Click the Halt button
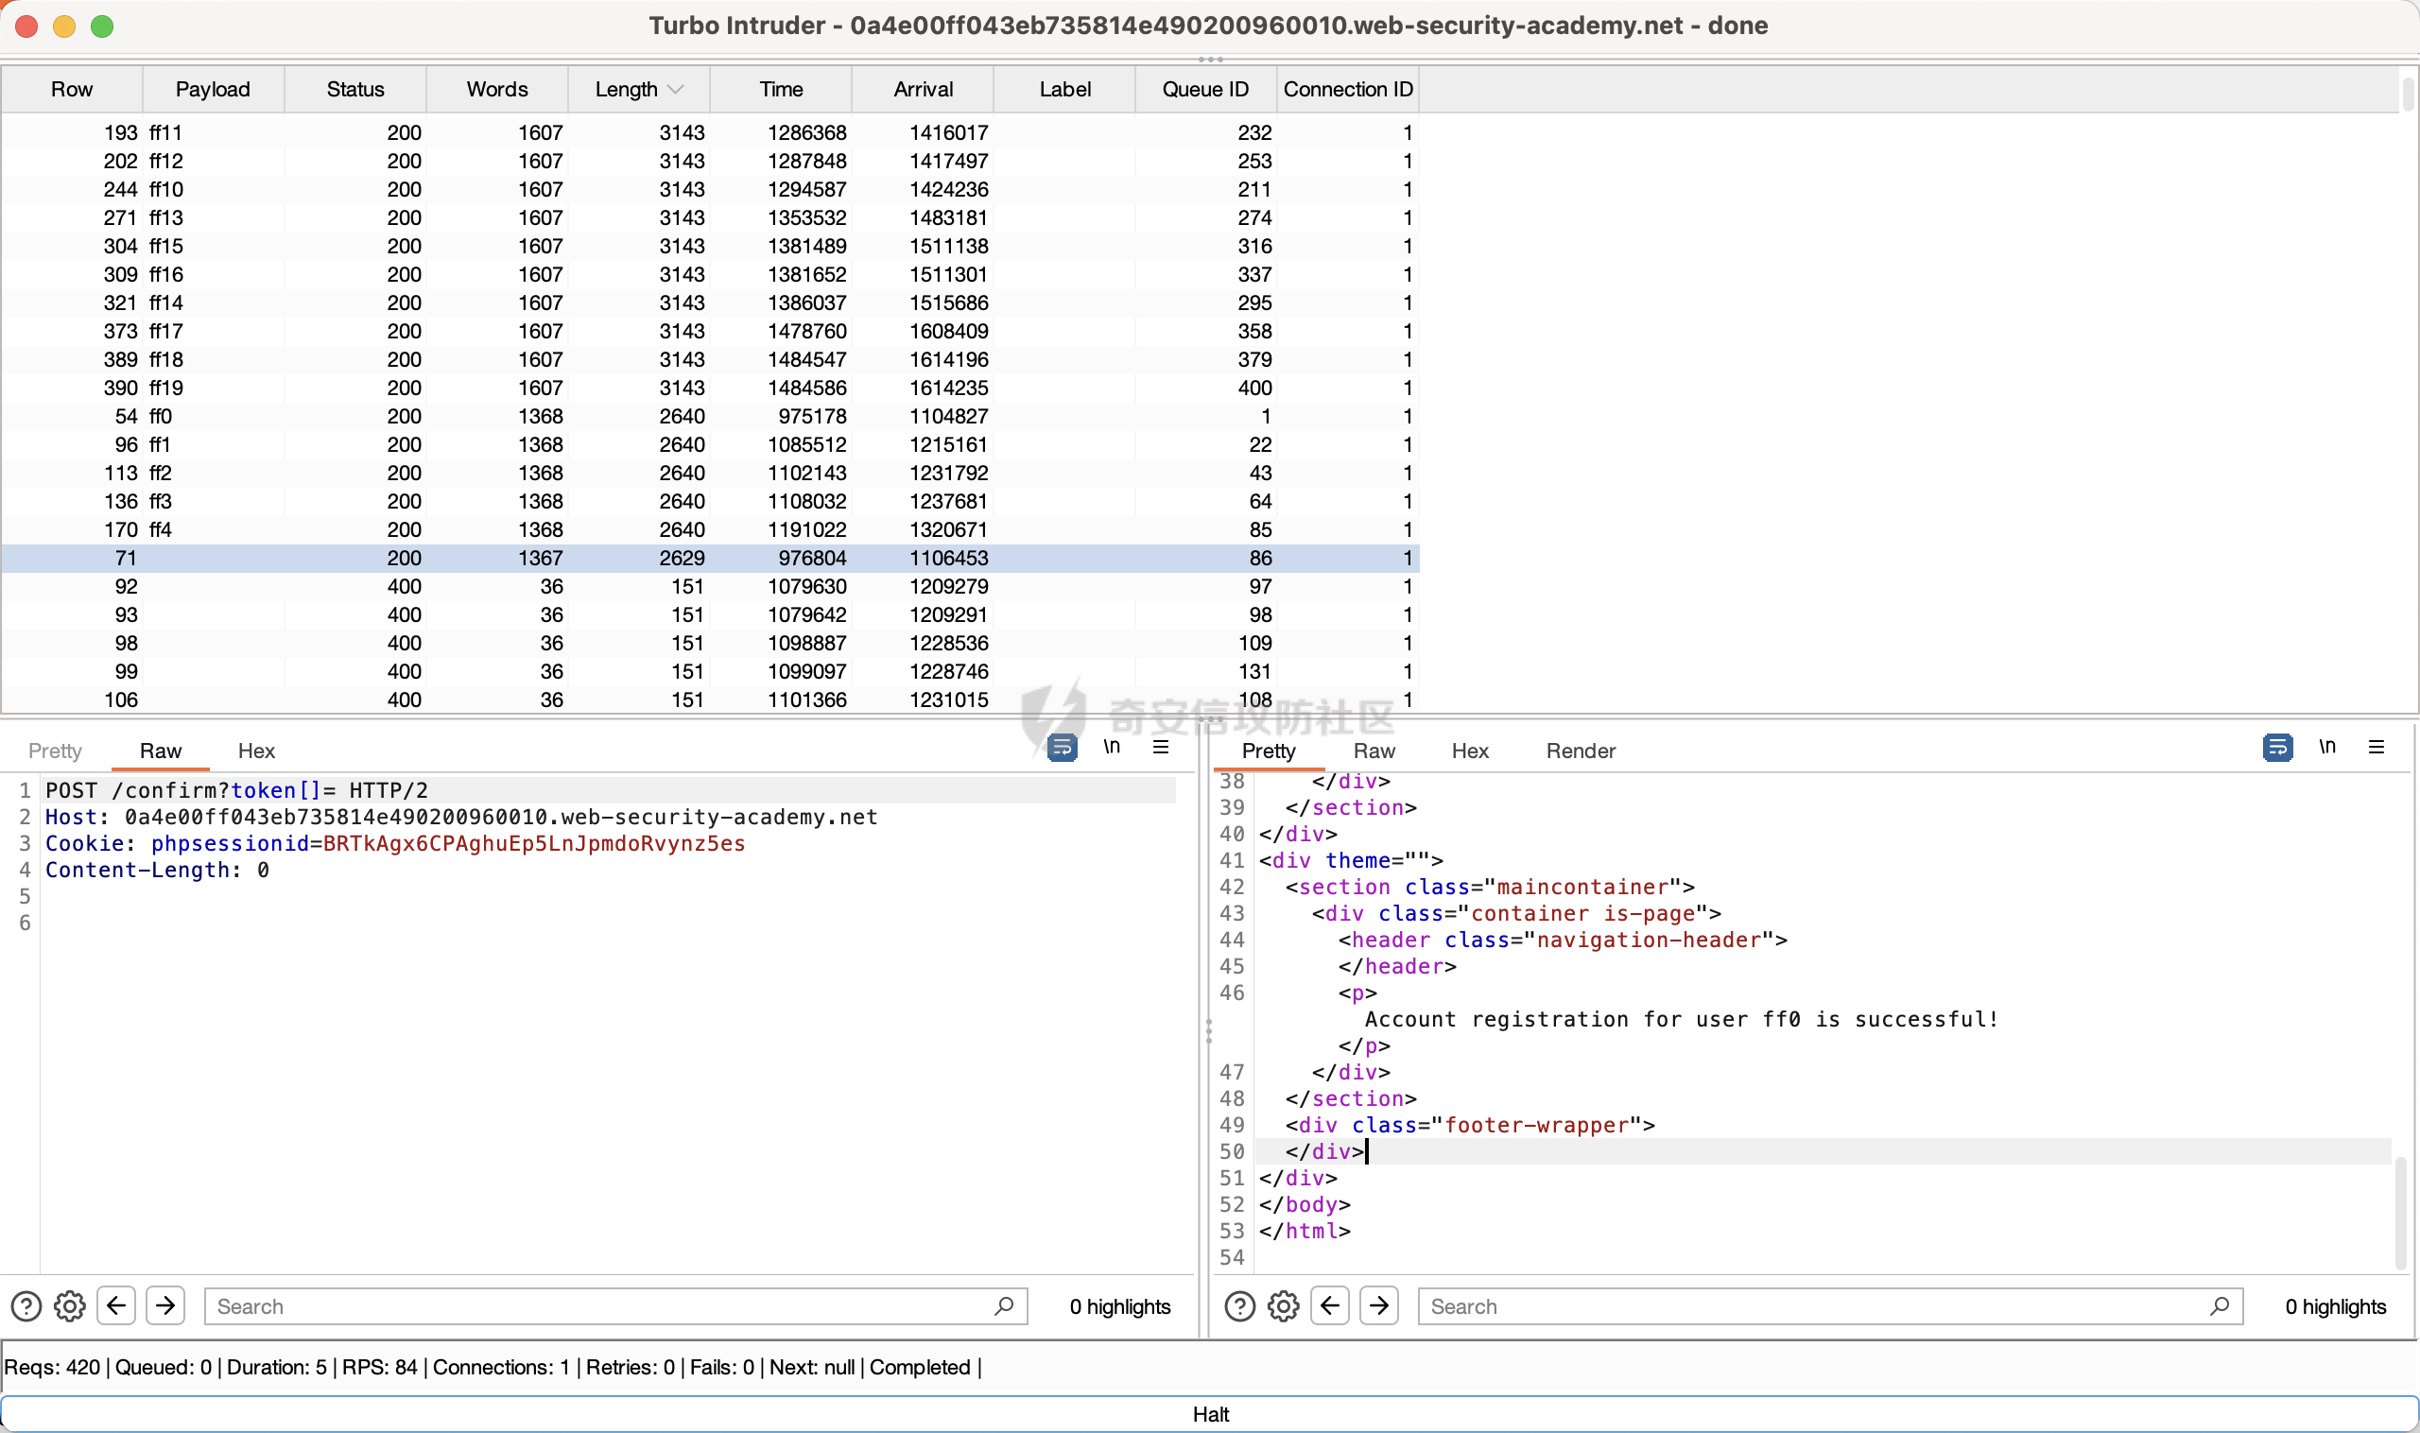Image resolution: width=2420 pixels, height=1433 pixels. [x=1210, y=1414]
